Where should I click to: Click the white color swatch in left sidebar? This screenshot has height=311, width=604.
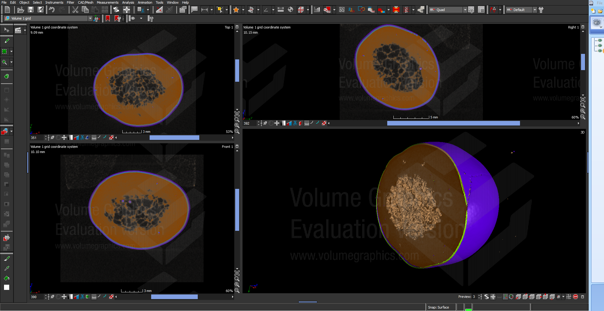[7, 287]
